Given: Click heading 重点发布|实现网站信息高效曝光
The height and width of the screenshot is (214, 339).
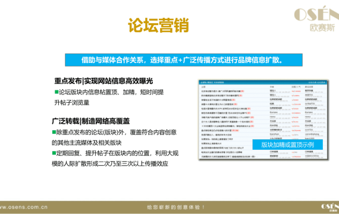Looking at the screenshot, I should (x=103, y=81).
